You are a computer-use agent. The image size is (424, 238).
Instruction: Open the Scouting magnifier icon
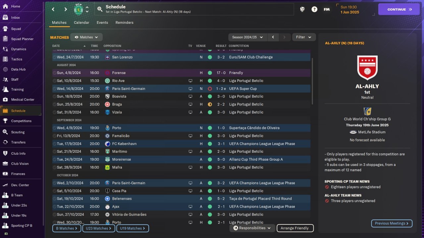pos(5,132)
